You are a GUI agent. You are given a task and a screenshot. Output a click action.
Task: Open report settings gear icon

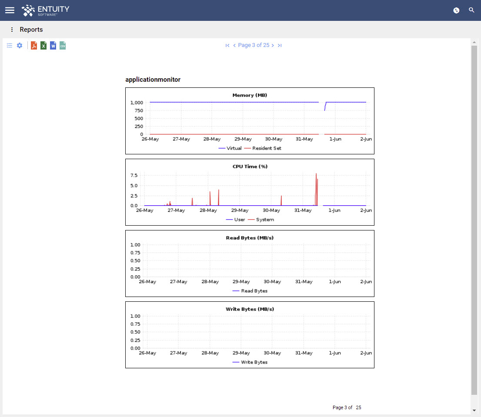click(x=20, y=45)
